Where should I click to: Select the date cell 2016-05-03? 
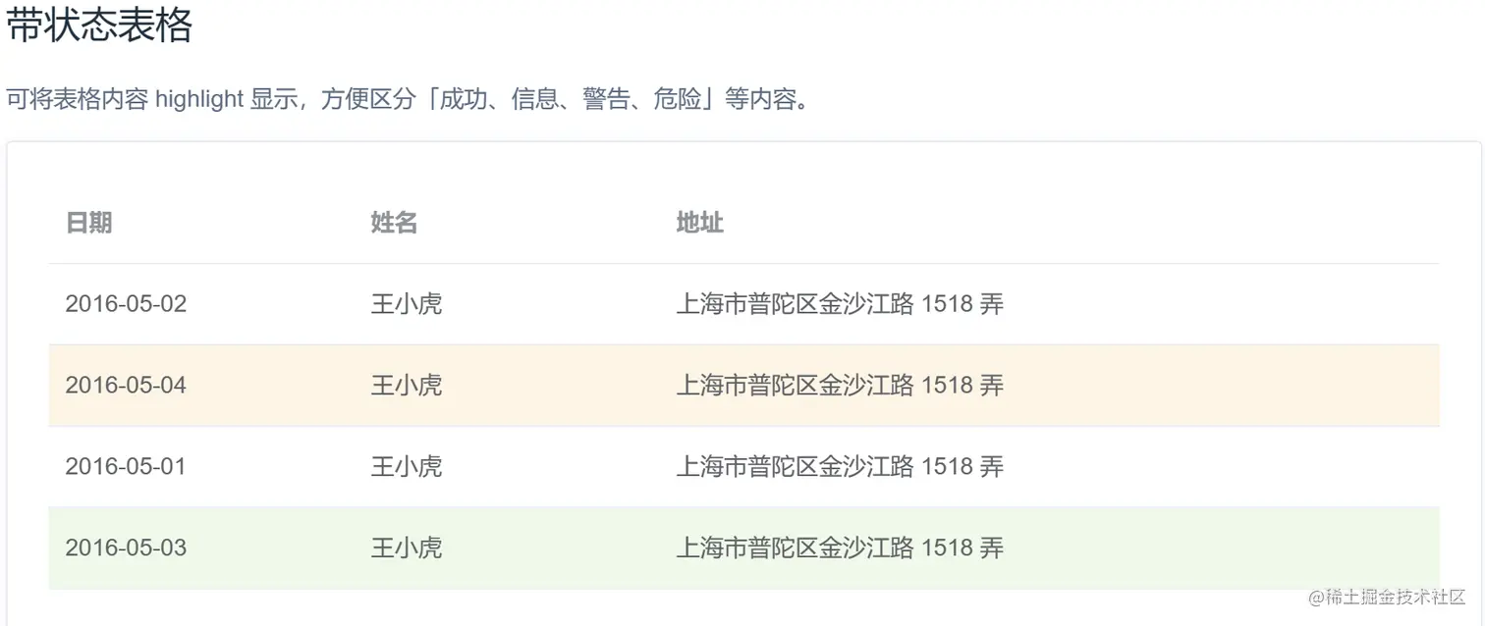(x=126, y=548)
